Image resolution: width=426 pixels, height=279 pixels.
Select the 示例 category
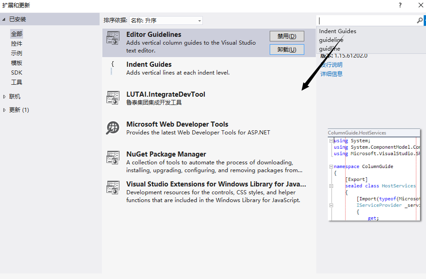[17, 53]
